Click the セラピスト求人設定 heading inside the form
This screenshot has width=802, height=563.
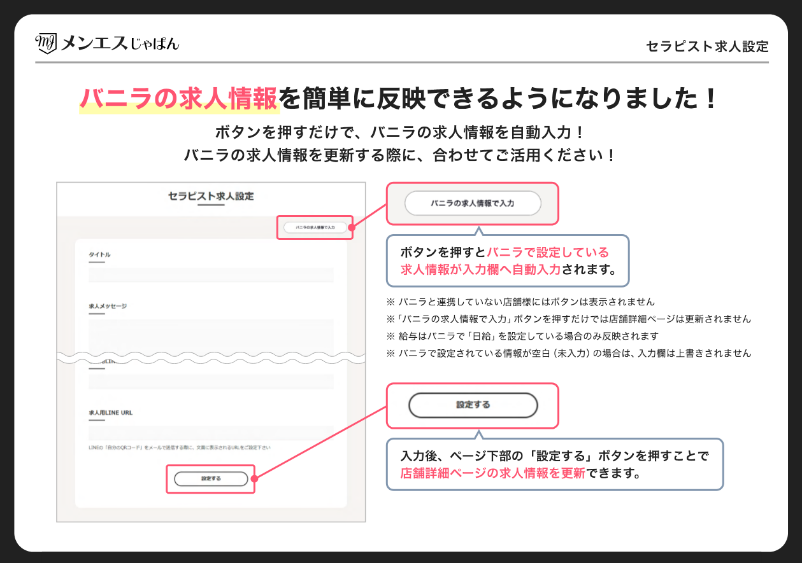[211, 196]
